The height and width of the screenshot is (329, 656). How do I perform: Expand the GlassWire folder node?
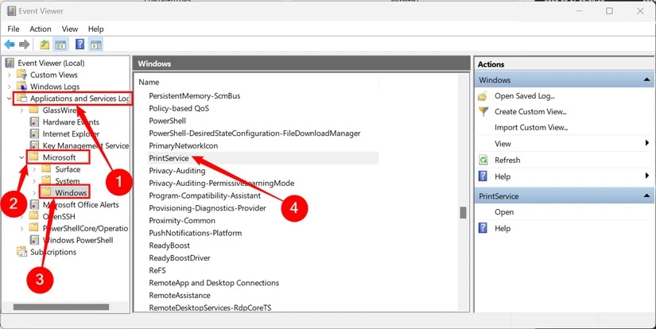(x=21, y=110)
